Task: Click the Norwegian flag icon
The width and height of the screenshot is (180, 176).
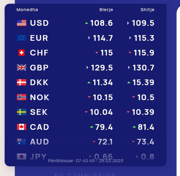Action: pyautogui.click(x=21, y=97)
